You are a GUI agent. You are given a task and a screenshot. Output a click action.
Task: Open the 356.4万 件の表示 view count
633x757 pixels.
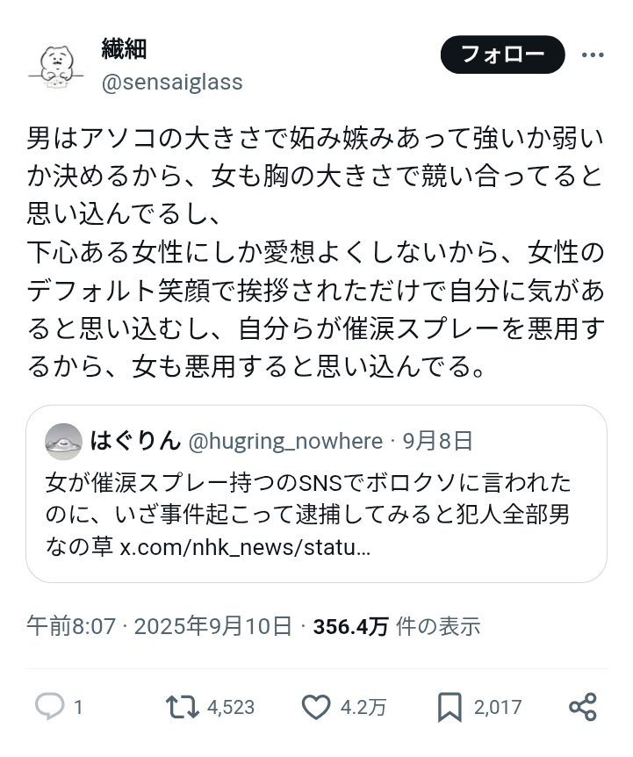pyautogui.click(x=397, y=626)
